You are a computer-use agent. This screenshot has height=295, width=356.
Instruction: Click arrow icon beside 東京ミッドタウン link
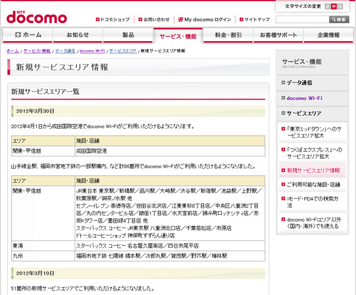[283, 129]
